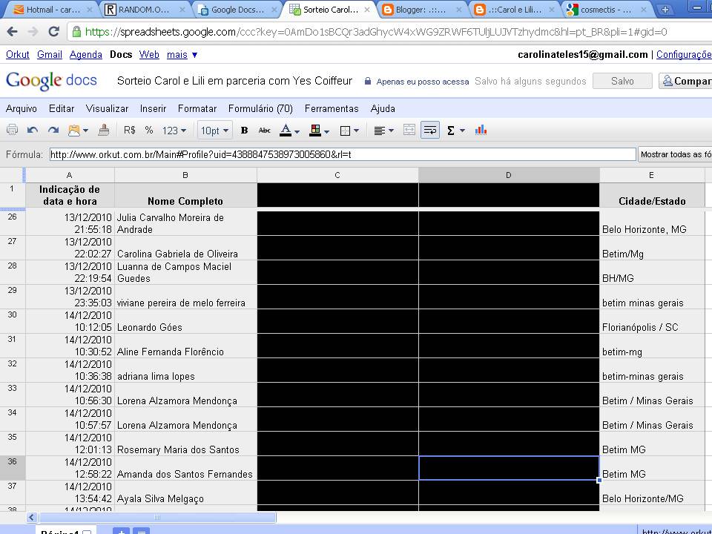Open the Formulário (70) menu
712x534 pixels.
pyautogui.click(x=260, y=108)
